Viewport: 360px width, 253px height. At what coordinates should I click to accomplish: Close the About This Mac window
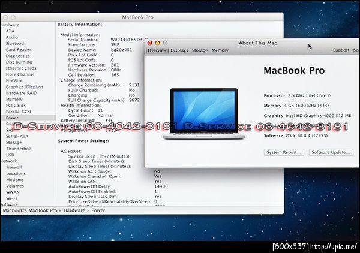pyautogui.click(x=149, y=43)
